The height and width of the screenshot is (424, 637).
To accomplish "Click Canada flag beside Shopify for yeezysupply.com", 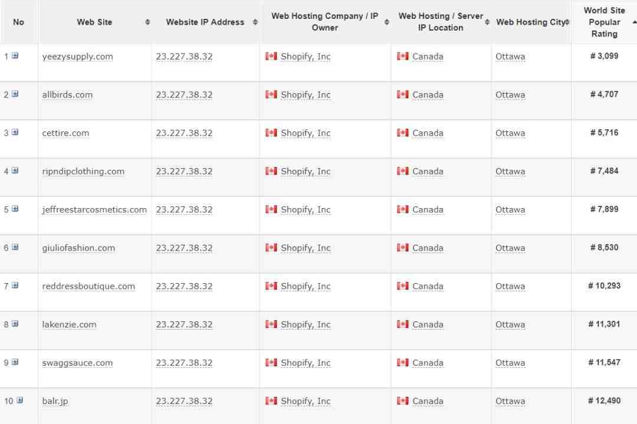I will click(271, 56).
